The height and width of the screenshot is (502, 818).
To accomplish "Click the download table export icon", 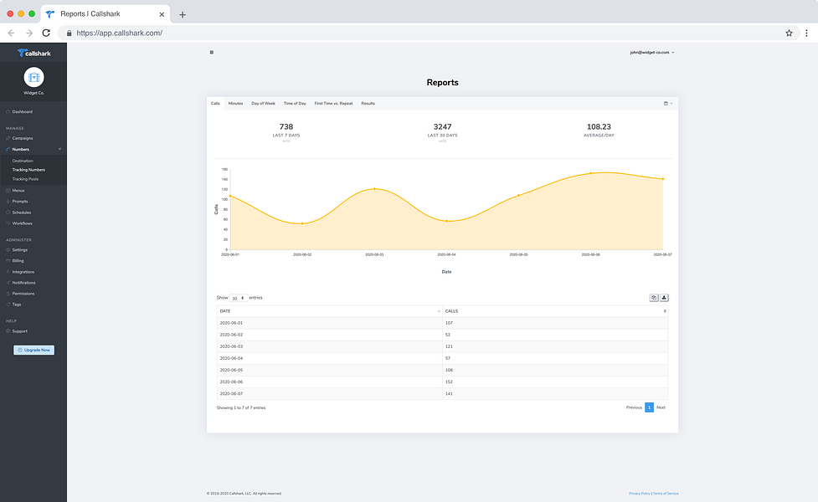I will coord(664,298).
